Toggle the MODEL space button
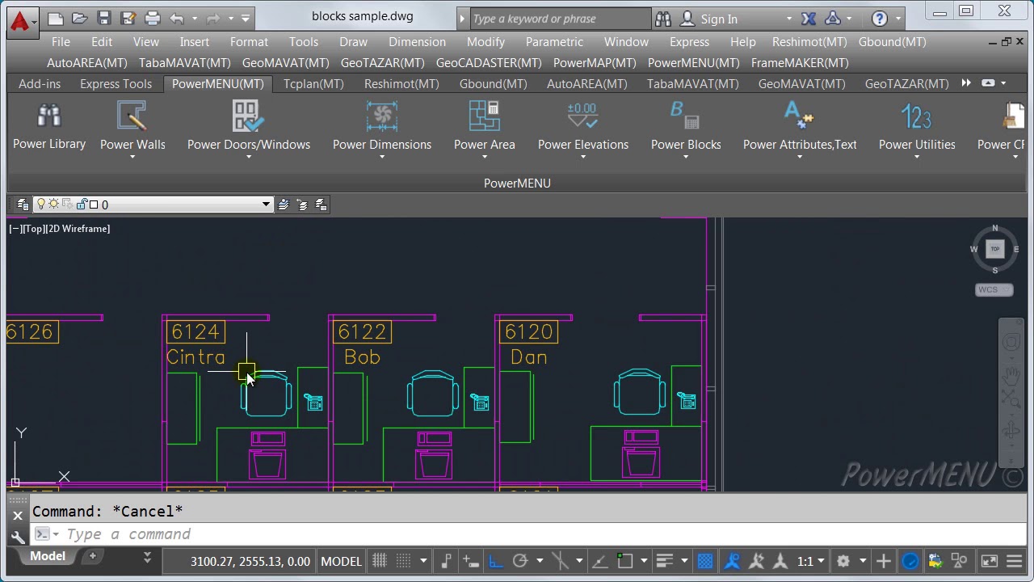The width and height of the screenshot is (1034, 582). (x=341, y=561)
